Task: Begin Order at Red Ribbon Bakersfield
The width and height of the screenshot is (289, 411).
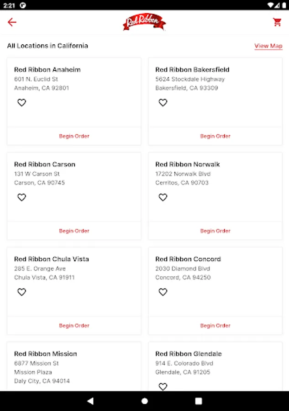Action: pyautogui.click(x=215, y=136)
